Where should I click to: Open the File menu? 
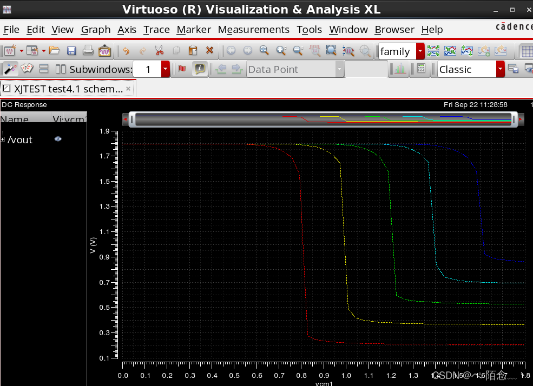(x=11, y=30)
